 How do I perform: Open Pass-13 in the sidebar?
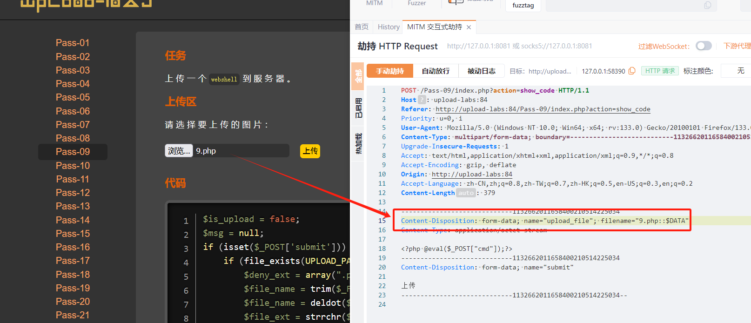coord(73,206)
